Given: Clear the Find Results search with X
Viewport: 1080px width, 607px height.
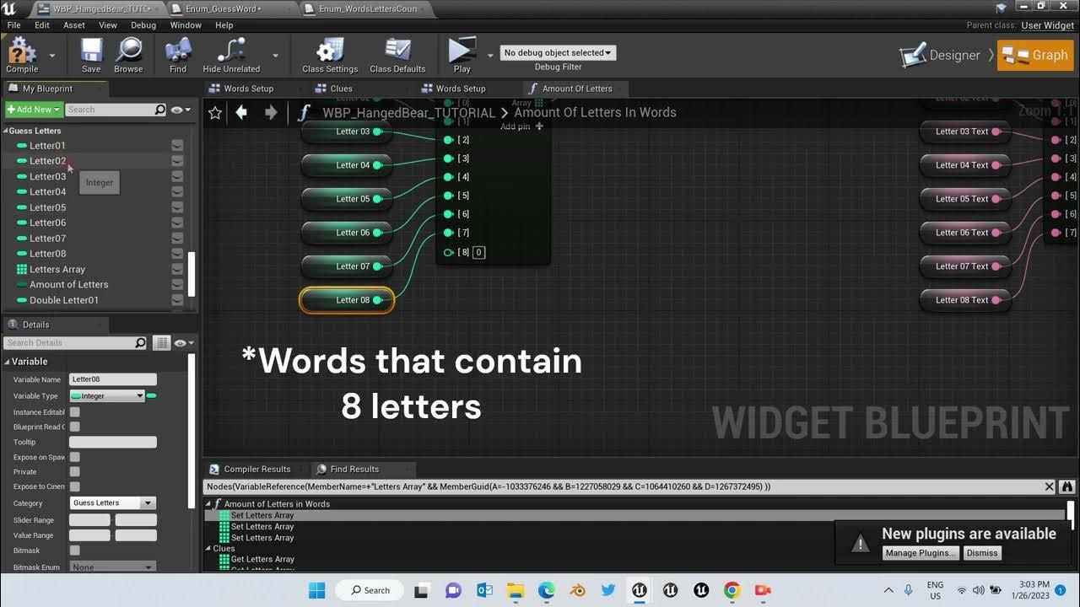Looking at the screenshot, I should tap(1050, 486).
